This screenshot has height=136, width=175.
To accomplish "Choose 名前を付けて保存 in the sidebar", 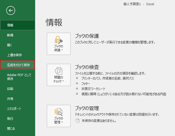I will pos(18,65).
